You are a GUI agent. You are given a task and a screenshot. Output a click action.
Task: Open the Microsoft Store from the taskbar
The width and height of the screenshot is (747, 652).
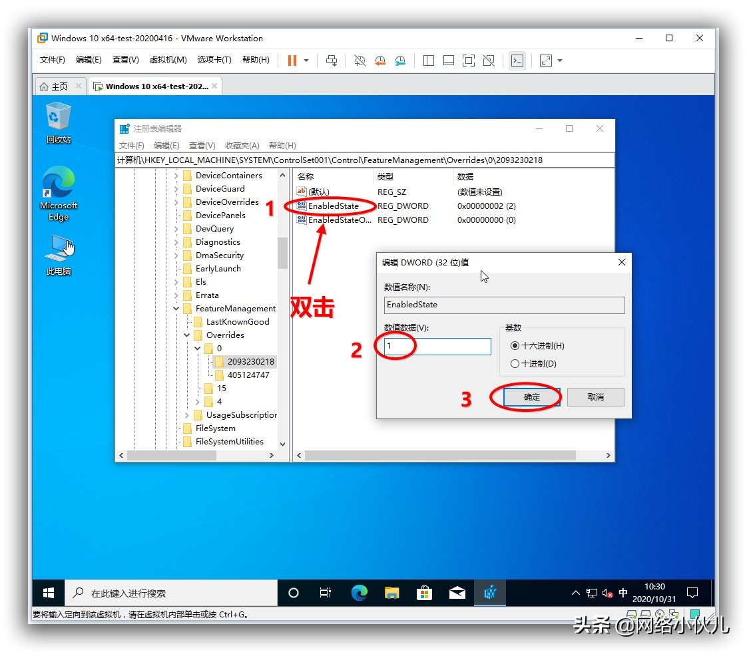click(x=425, y=592)
